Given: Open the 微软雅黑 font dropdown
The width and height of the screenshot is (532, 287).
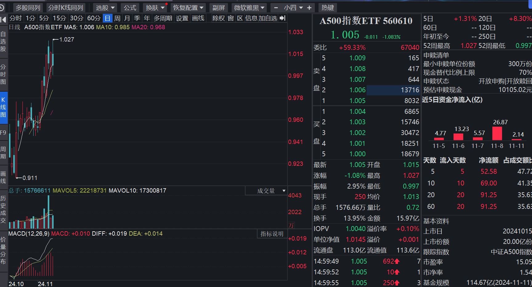Looking at the screenshot, I should point(249,8).
